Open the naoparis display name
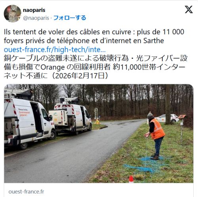 pos(34,10)
